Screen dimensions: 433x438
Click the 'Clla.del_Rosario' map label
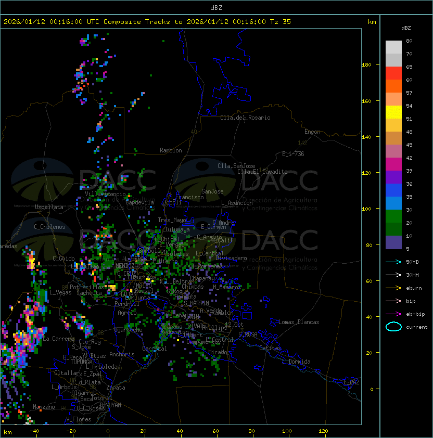[245, 118]
